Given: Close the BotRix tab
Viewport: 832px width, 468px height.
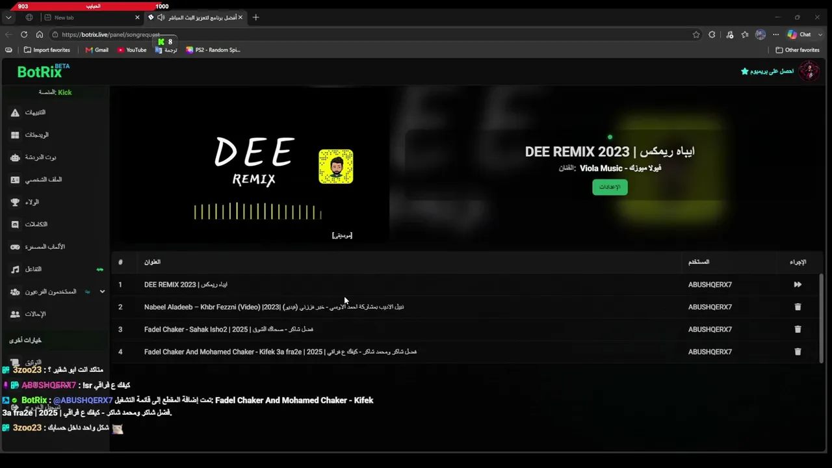Looking at the screenshot, I should coord(240,18).
